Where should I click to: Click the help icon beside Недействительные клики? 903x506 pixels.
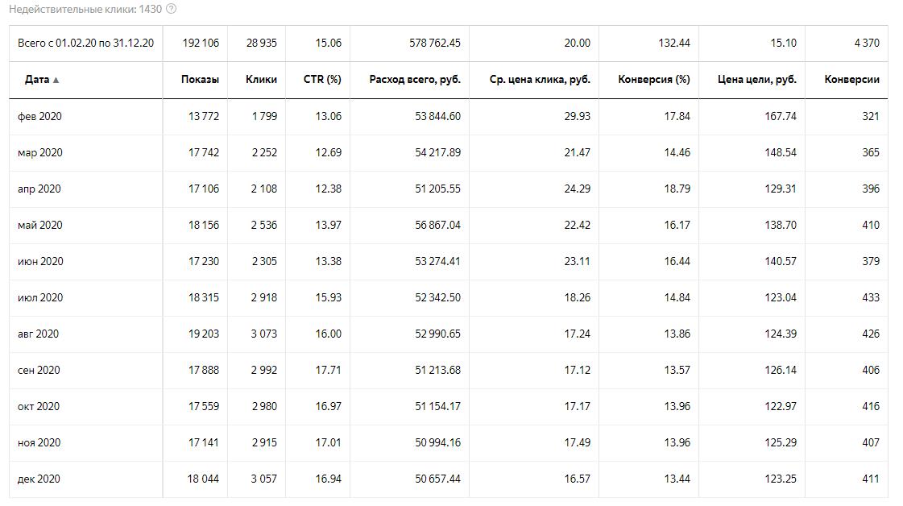click(x=171, y=9)
